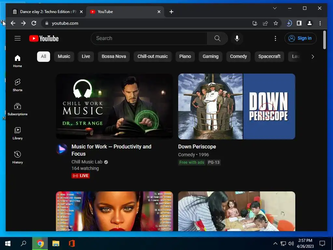The height and width of the screenshot is (250, 333).
Task: Open Chrome downloads icon
Action: (289, 23)
